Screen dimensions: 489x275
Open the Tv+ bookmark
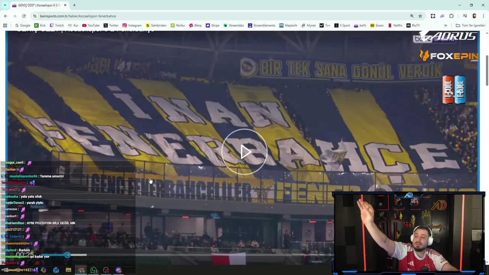(x=325, y=26)
